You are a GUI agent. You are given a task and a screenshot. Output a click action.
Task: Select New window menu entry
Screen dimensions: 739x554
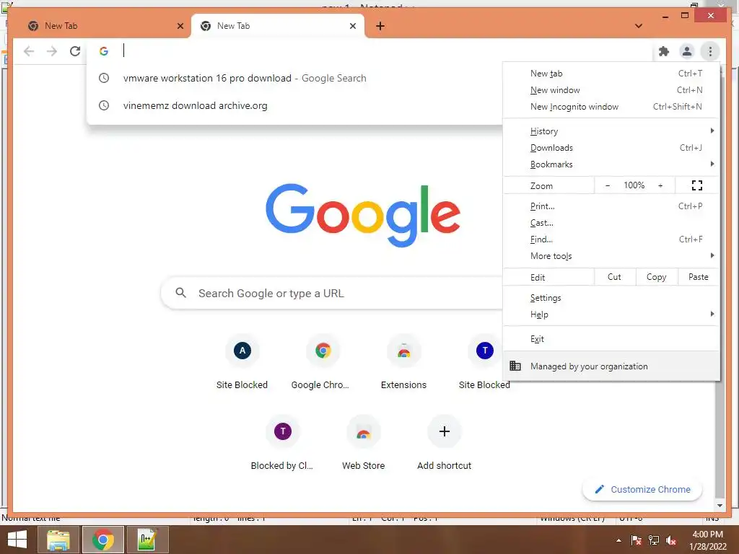pyautogui.click(x=611, y=90)
